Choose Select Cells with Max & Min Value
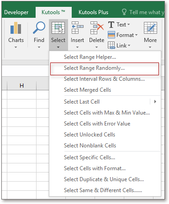 click(x=105, y=113)
